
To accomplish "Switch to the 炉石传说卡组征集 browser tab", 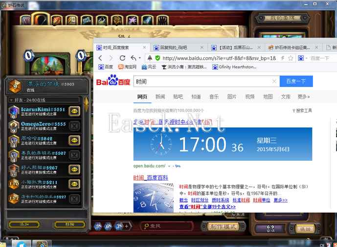I will [293, 48].
